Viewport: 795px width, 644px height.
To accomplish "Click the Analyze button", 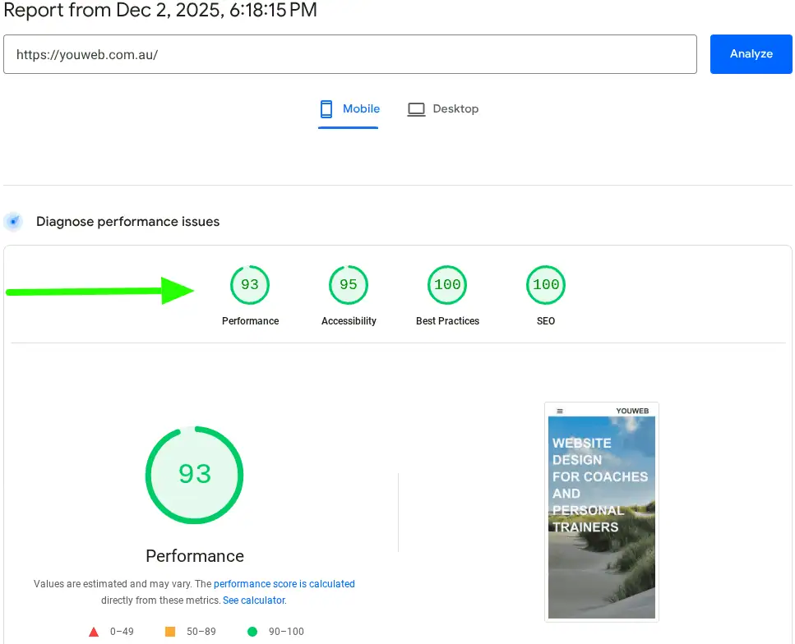I will click(x=751, y=54).
